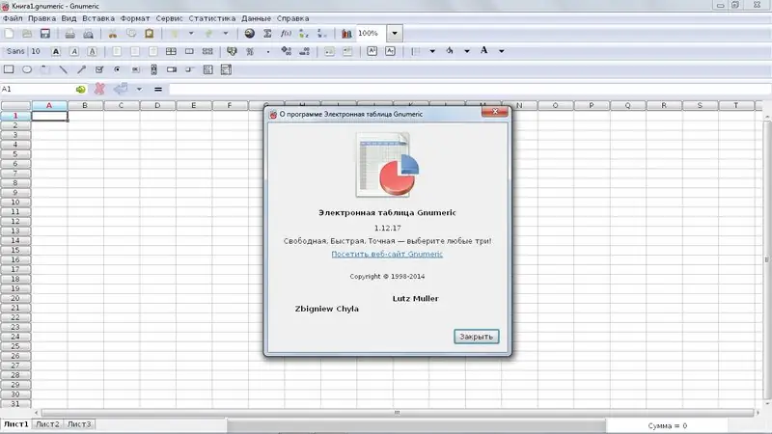
Task: Click the Undo arrow icon
Action: 174,34
